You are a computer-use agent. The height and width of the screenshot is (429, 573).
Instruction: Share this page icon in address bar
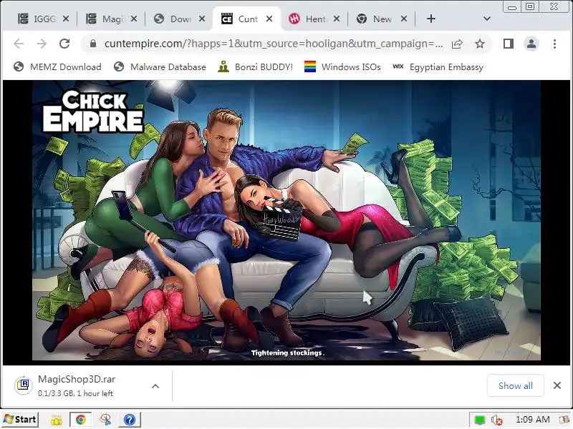(x=457, y=44)
